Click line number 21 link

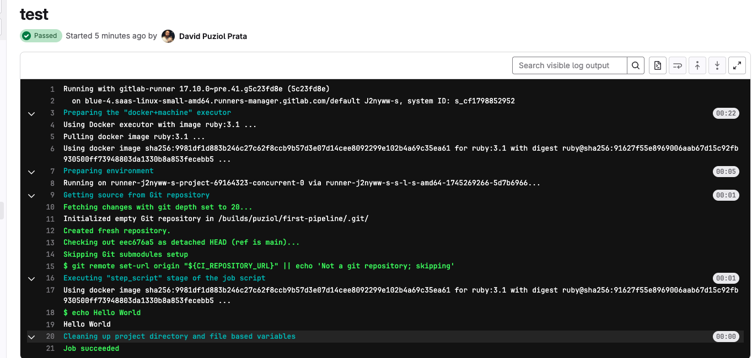pos(50,348)
